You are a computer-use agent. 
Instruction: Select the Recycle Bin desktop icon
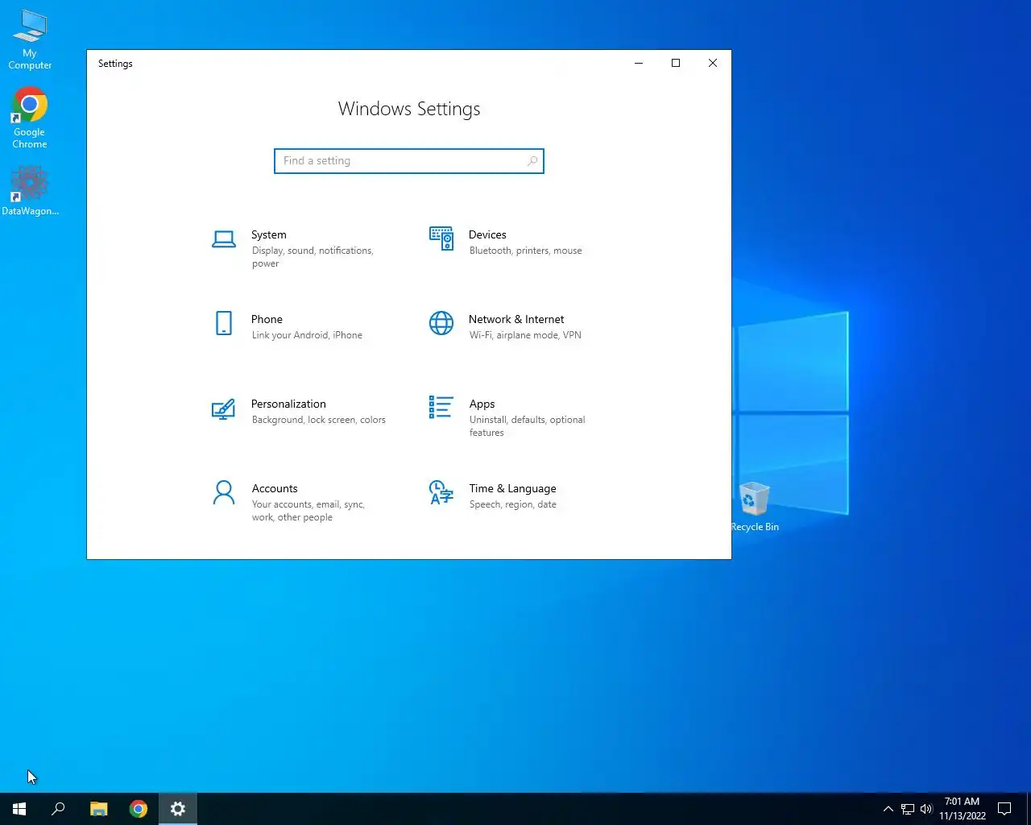click(x=755, y=507)
